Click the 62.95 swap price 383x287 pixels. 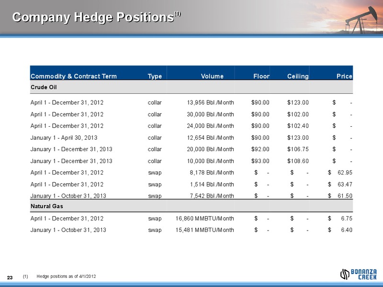345,173
